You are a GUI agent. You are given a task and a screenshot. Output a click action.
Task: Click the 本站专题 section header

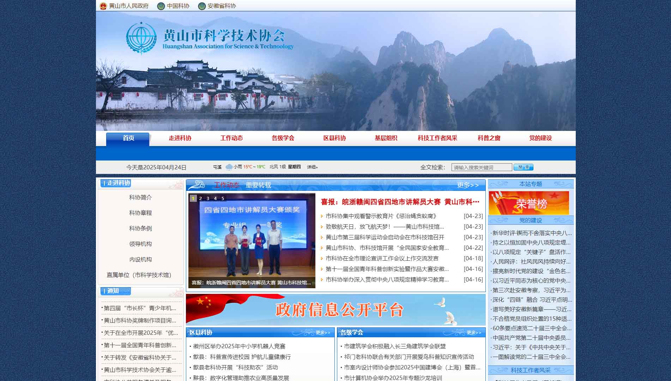click(531, 184)
